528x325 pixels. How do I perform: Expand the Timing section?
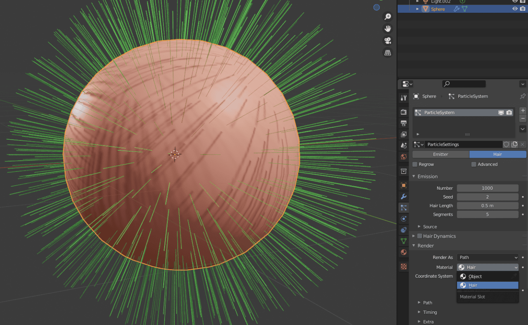427,312
